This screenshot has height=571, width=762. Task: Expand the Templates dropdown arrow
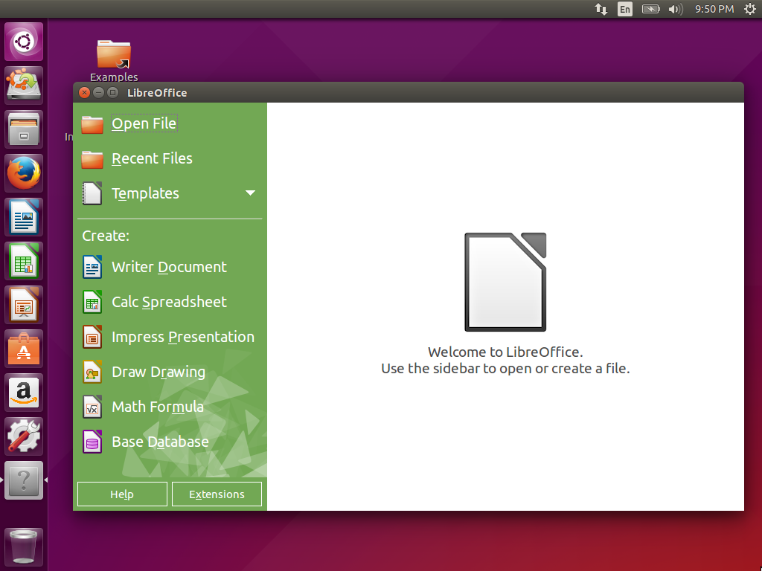click(x=250, y=193)
